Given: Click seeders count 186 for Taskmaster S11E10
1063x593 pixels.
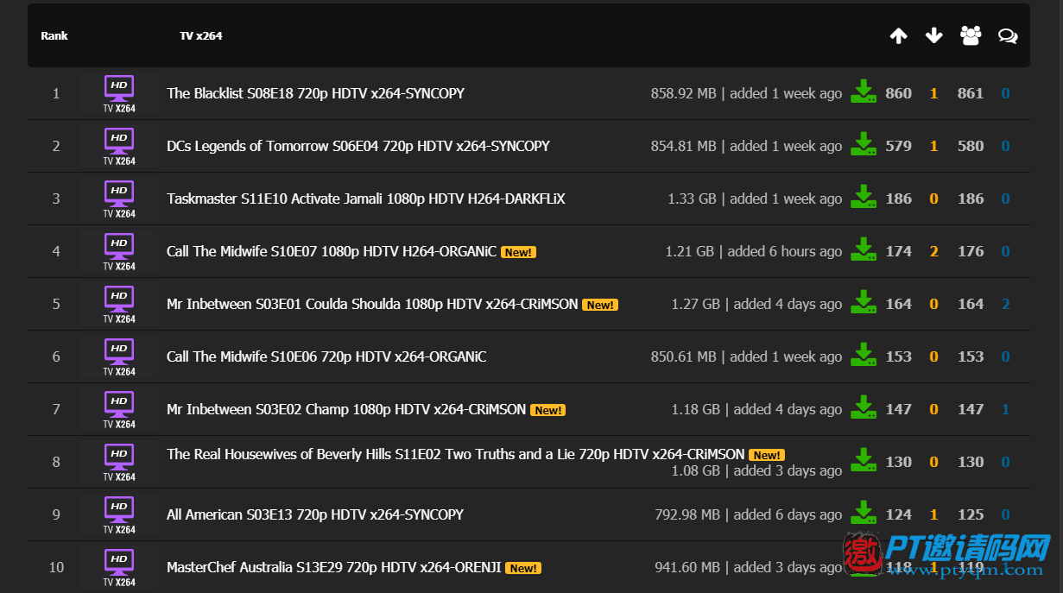Looking at the screenshot, I should pyautogui.click(x=898, y=199).
